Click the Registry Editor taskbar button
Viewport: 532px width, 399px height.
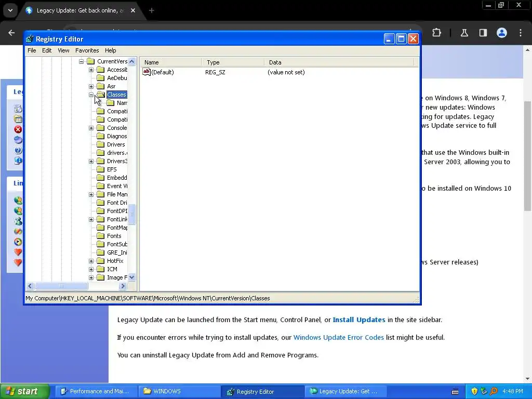coord(262,391)
